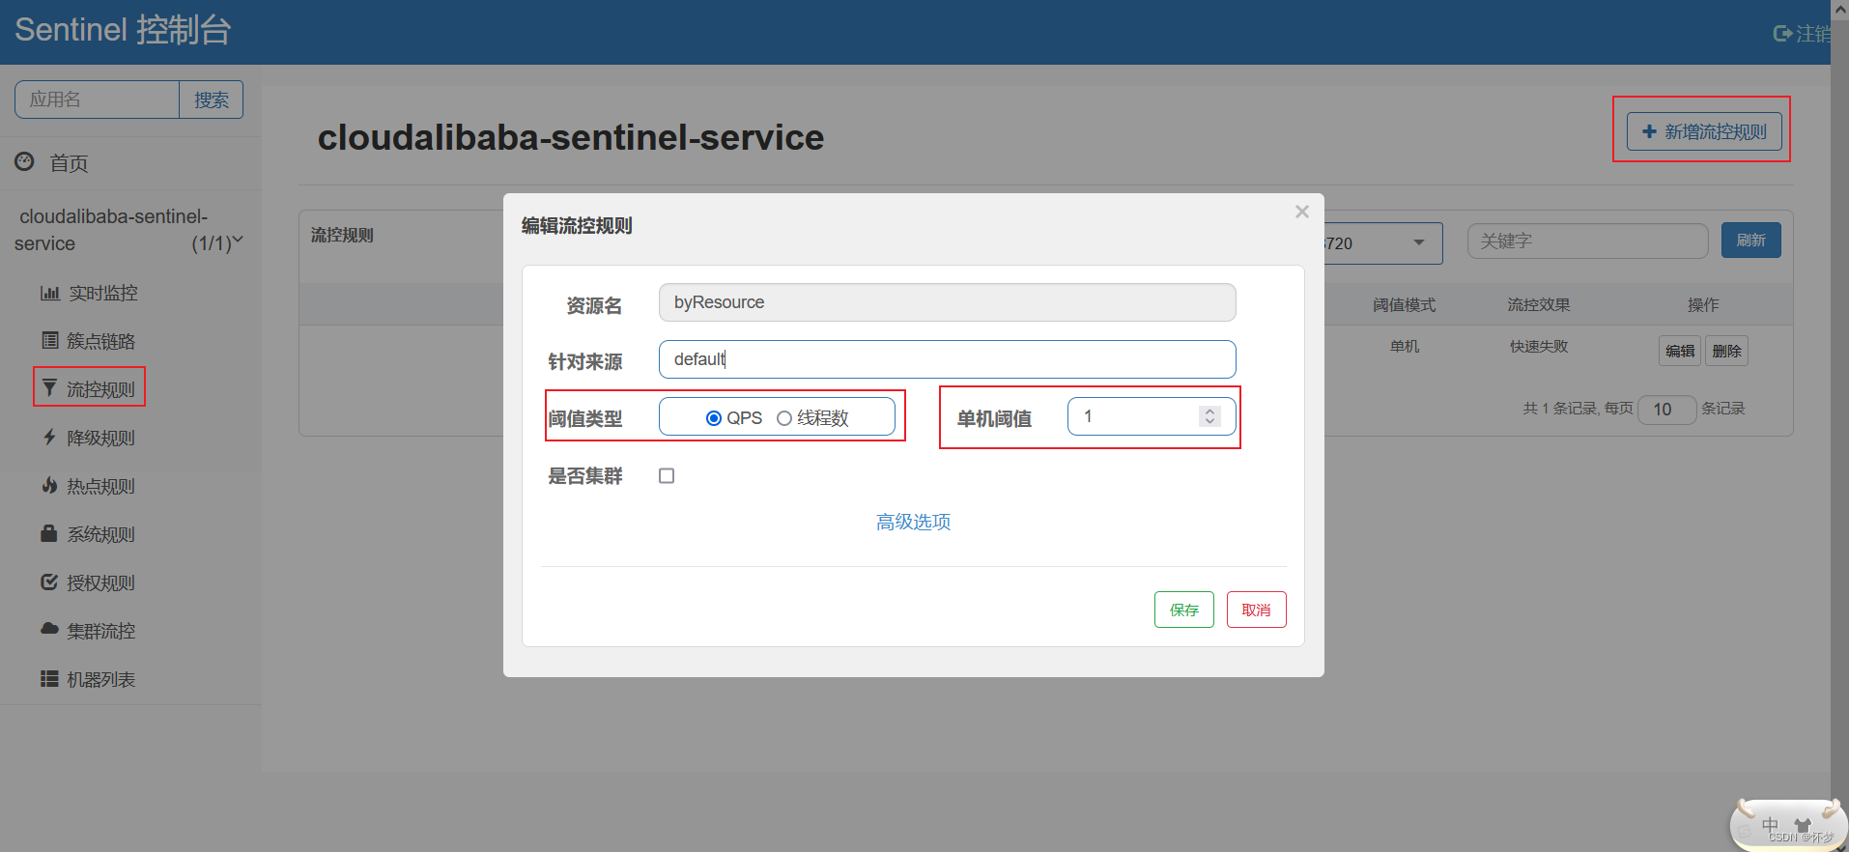Click the 编辑 button in the rule row
Viewport: 1849px width, 852px height.
[1680, 351]
